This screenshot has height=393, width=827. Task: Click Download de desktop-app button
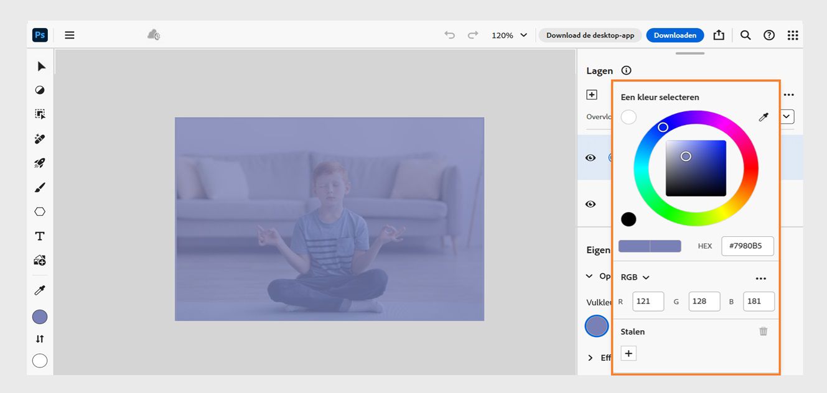pos(590,35)
